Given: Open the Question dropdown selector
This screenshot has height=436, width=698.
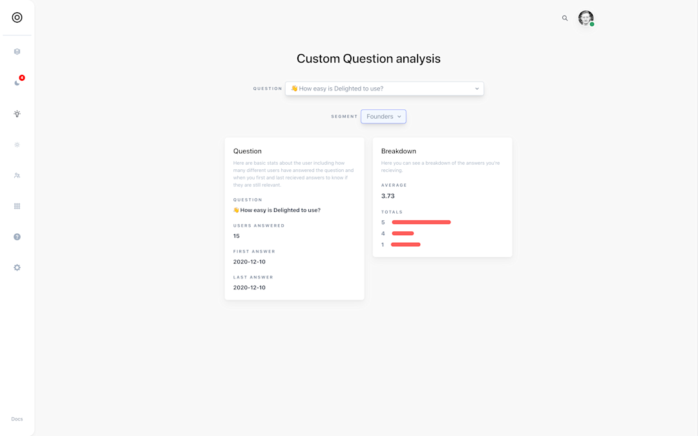Looking at the screenshot, I should click(x=384, y=88).
